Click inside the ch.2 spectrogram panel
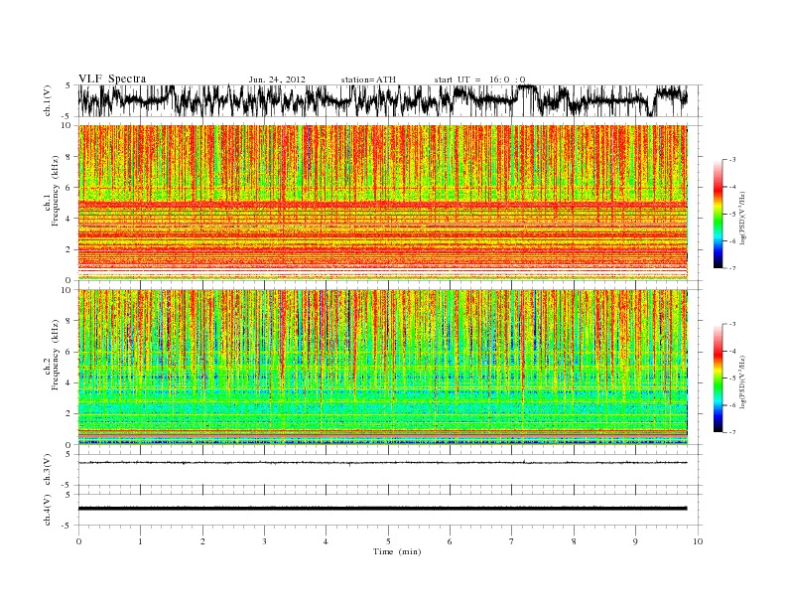The image size is (786, 608). 382,367
